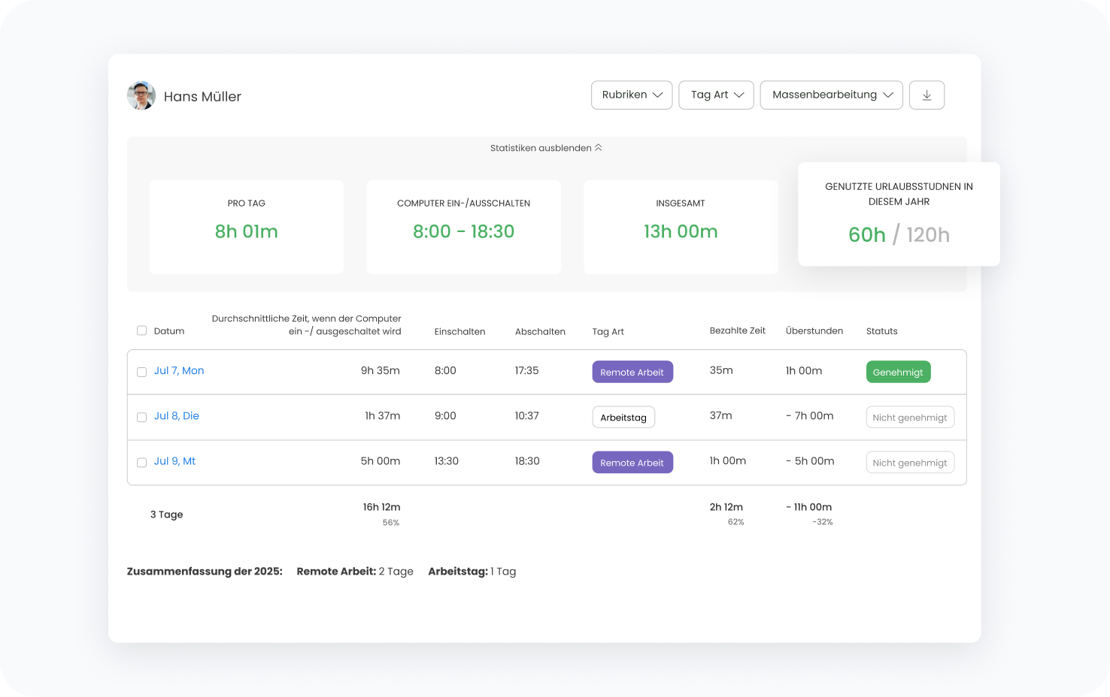Screen dimensions: 1110x697
Task: Click Nicht genehmigt status for Jul 9
Action: coord(909,463)
